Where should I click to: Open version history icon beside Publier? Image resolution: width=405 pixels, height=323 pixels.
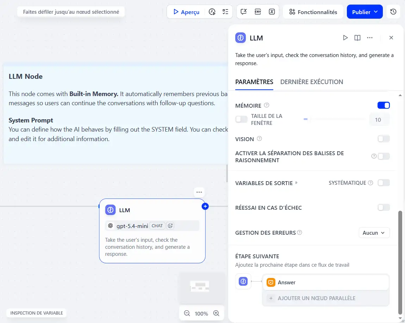393,12
